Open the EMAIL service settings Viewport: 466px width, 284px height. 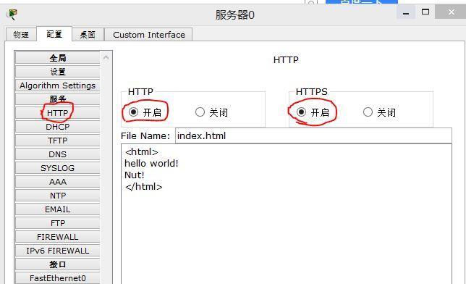tap(58, 209)
